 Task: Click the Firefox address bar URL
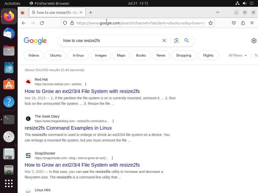click(x=141, y=23)
